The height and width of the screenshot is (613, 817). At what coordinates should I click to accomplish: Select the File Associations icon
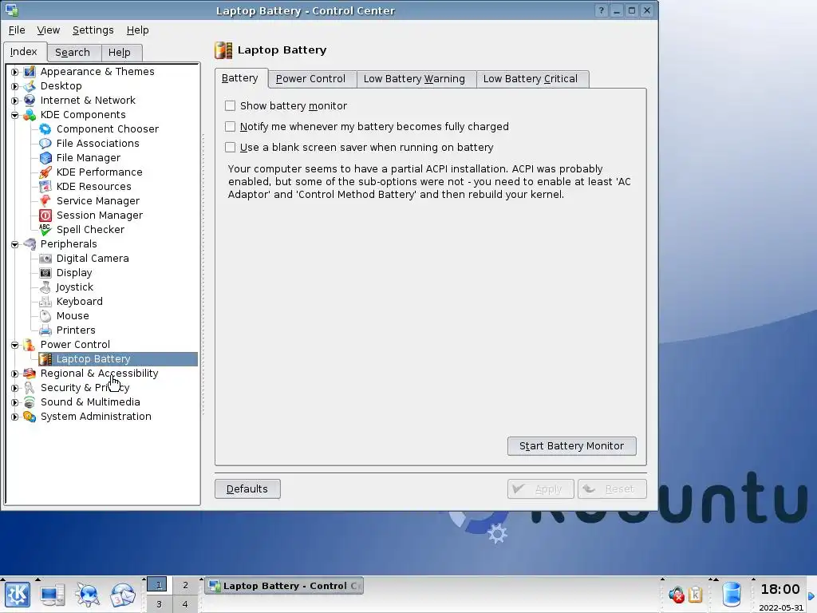tap(45, 144)
